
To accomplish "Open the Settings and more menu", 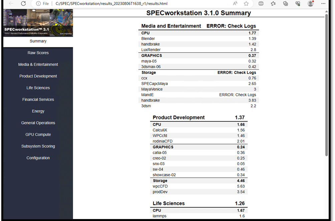I will pos(323,4).
